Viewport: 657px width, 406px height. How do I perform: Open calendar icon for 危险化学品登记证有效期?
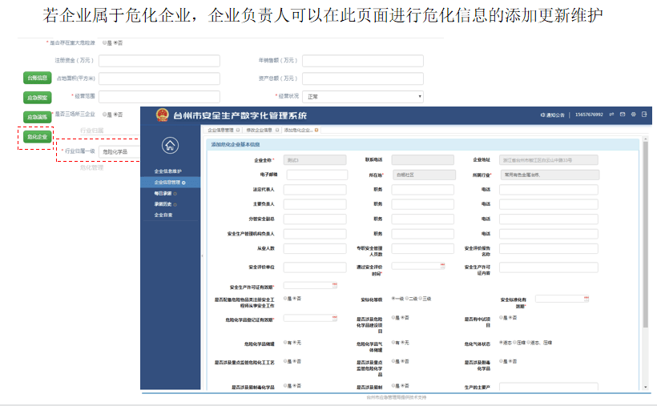(x=334, y=318)
